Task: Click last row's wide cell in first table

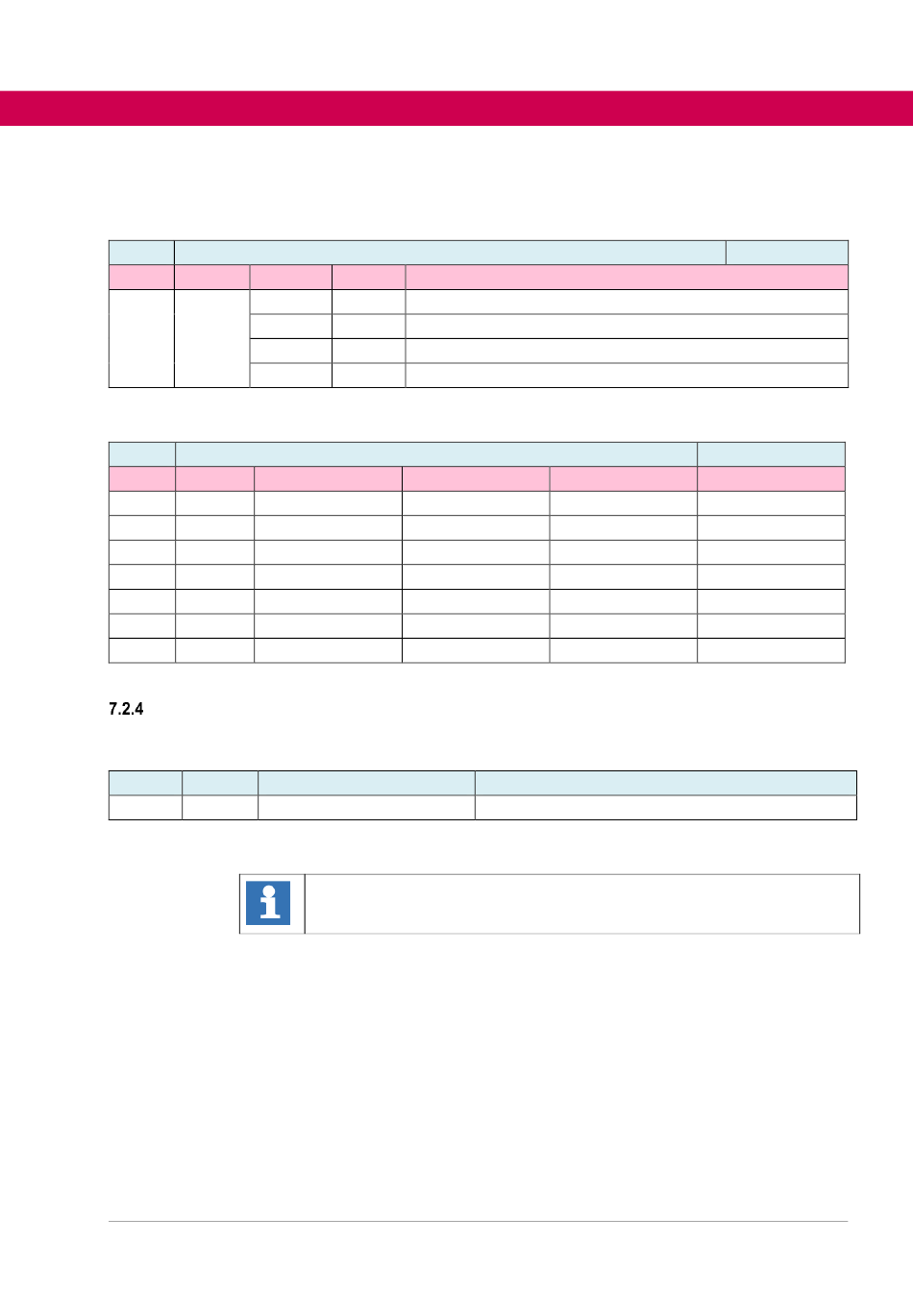Action: click(626, 376)
